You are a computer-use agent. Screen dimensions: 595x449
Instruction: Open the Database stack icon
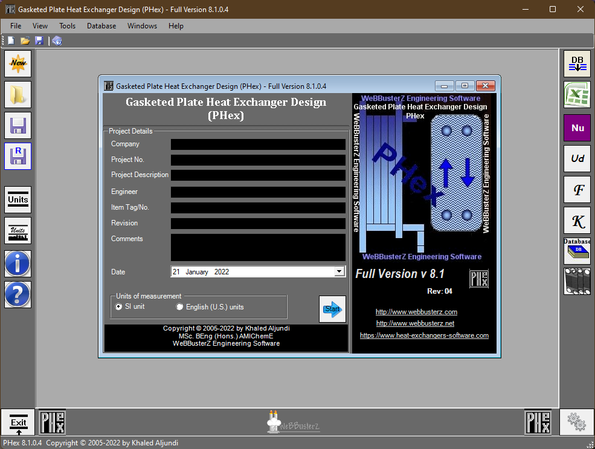(x=577, y=251)
